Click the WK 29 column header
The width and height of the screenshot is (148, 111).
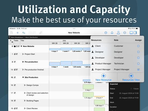pos(66,43)
